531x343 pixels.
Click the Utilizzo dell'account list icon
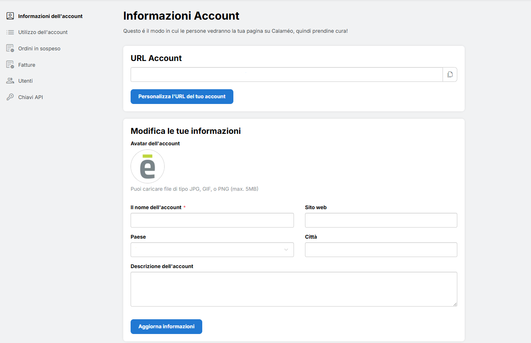click(x=10, y=32)
